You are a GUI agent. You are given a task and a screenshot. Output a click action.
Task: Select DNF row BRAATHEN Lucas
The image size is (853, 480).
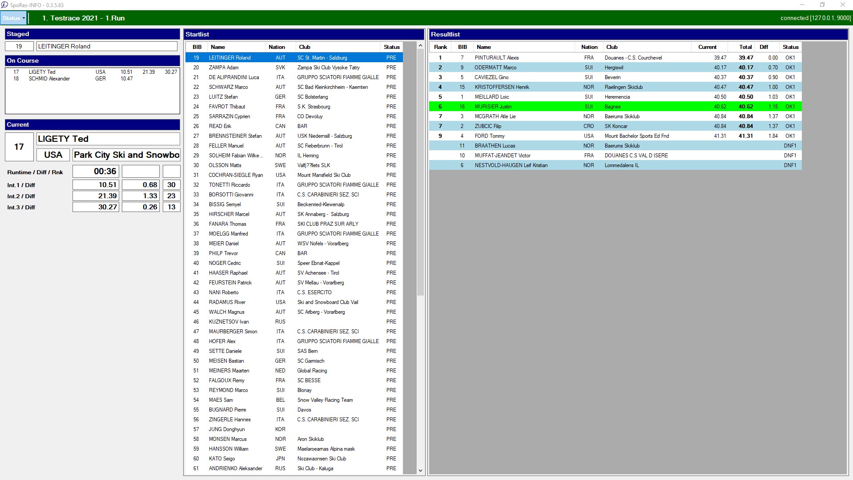pyautogui.click(x=616, y=146)
